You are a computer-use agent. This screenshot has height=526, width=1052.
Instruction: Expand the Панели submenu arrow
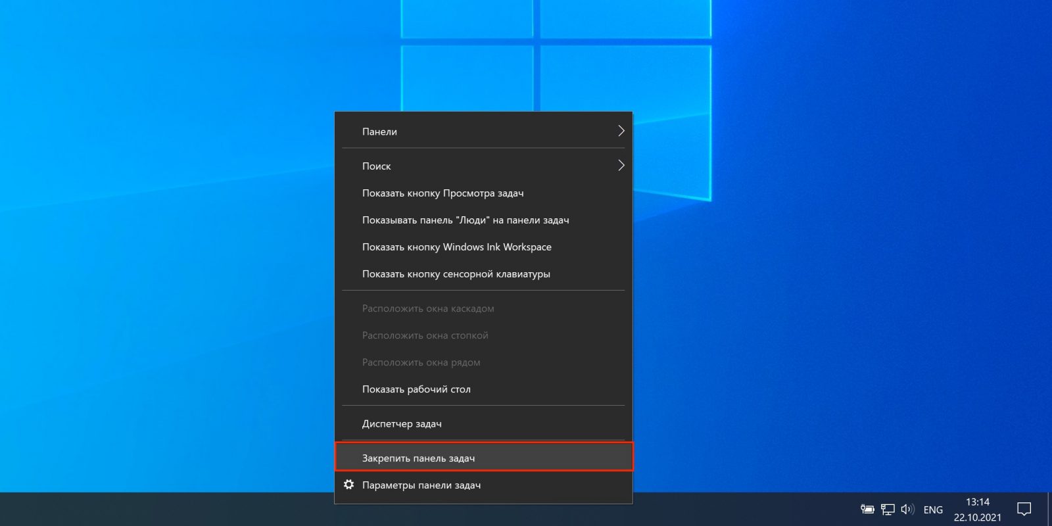621,131
